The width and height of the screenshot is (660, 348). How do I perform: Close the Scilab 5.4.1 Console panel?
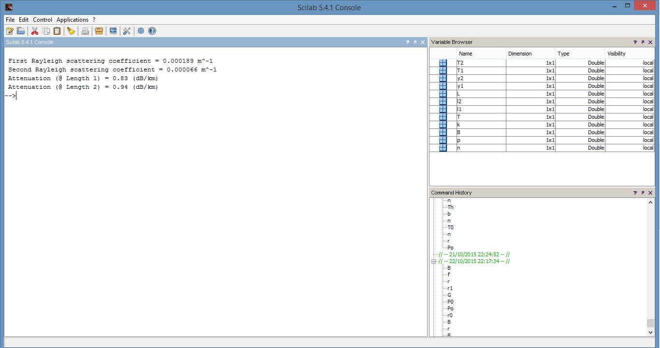pos(423,42)
